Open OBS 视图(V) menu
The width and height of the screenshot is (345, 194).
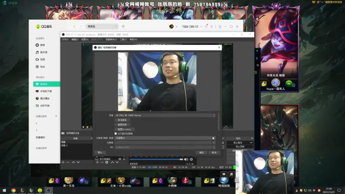point(85,40)
